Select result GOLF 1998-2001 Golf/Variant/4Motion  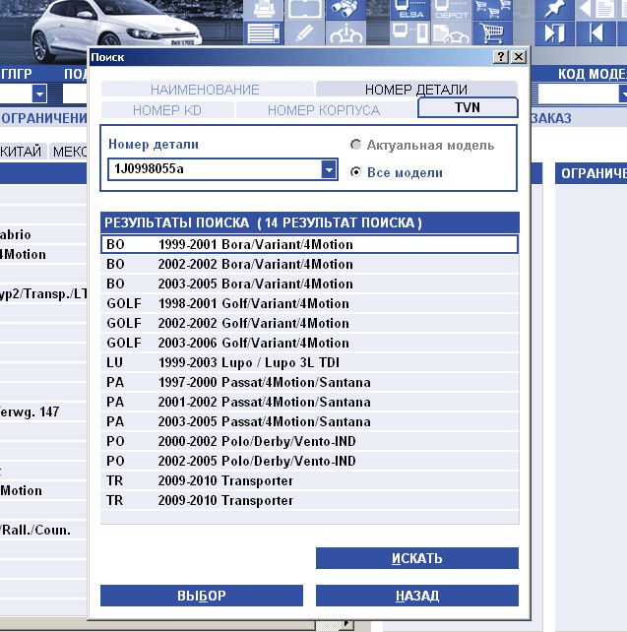tap(309, 303)
